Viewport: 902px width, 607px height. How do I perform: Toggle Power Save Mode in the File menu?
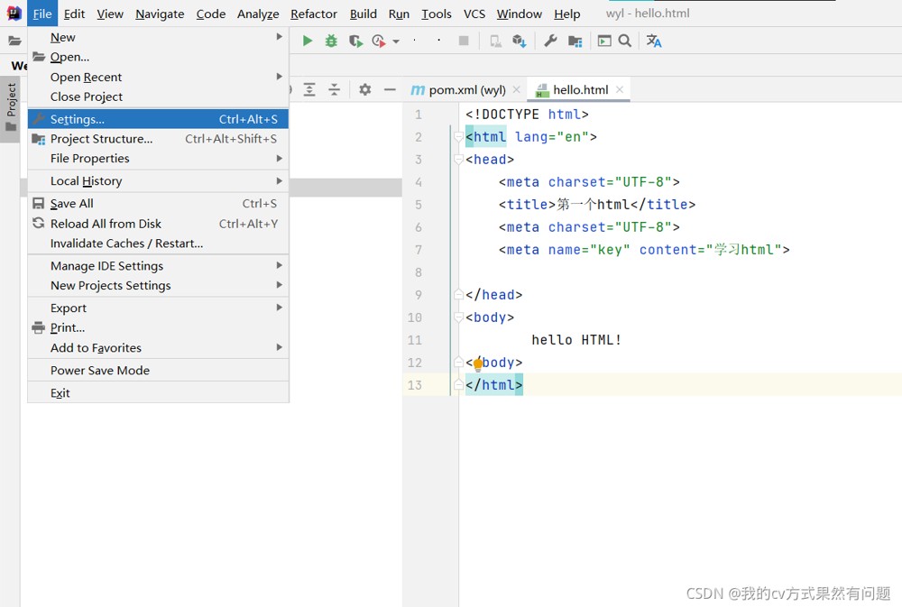click(100, 370)
